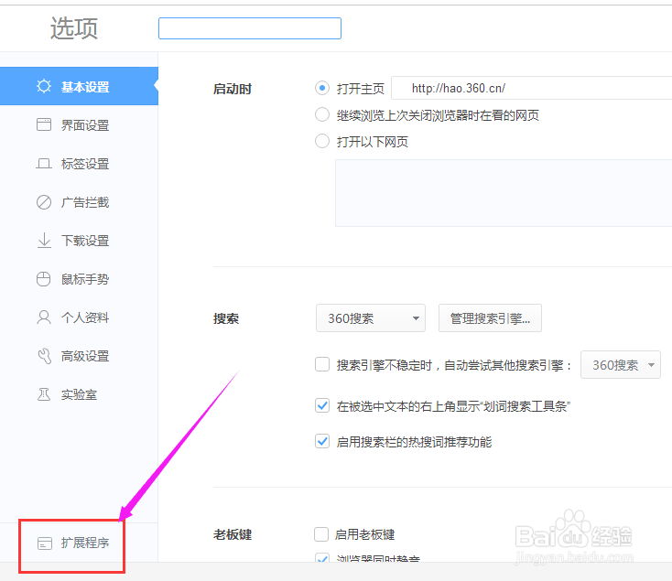Click the download arrow icon beside 下载设置
This screenshot has width=672, height=581.
44,241
